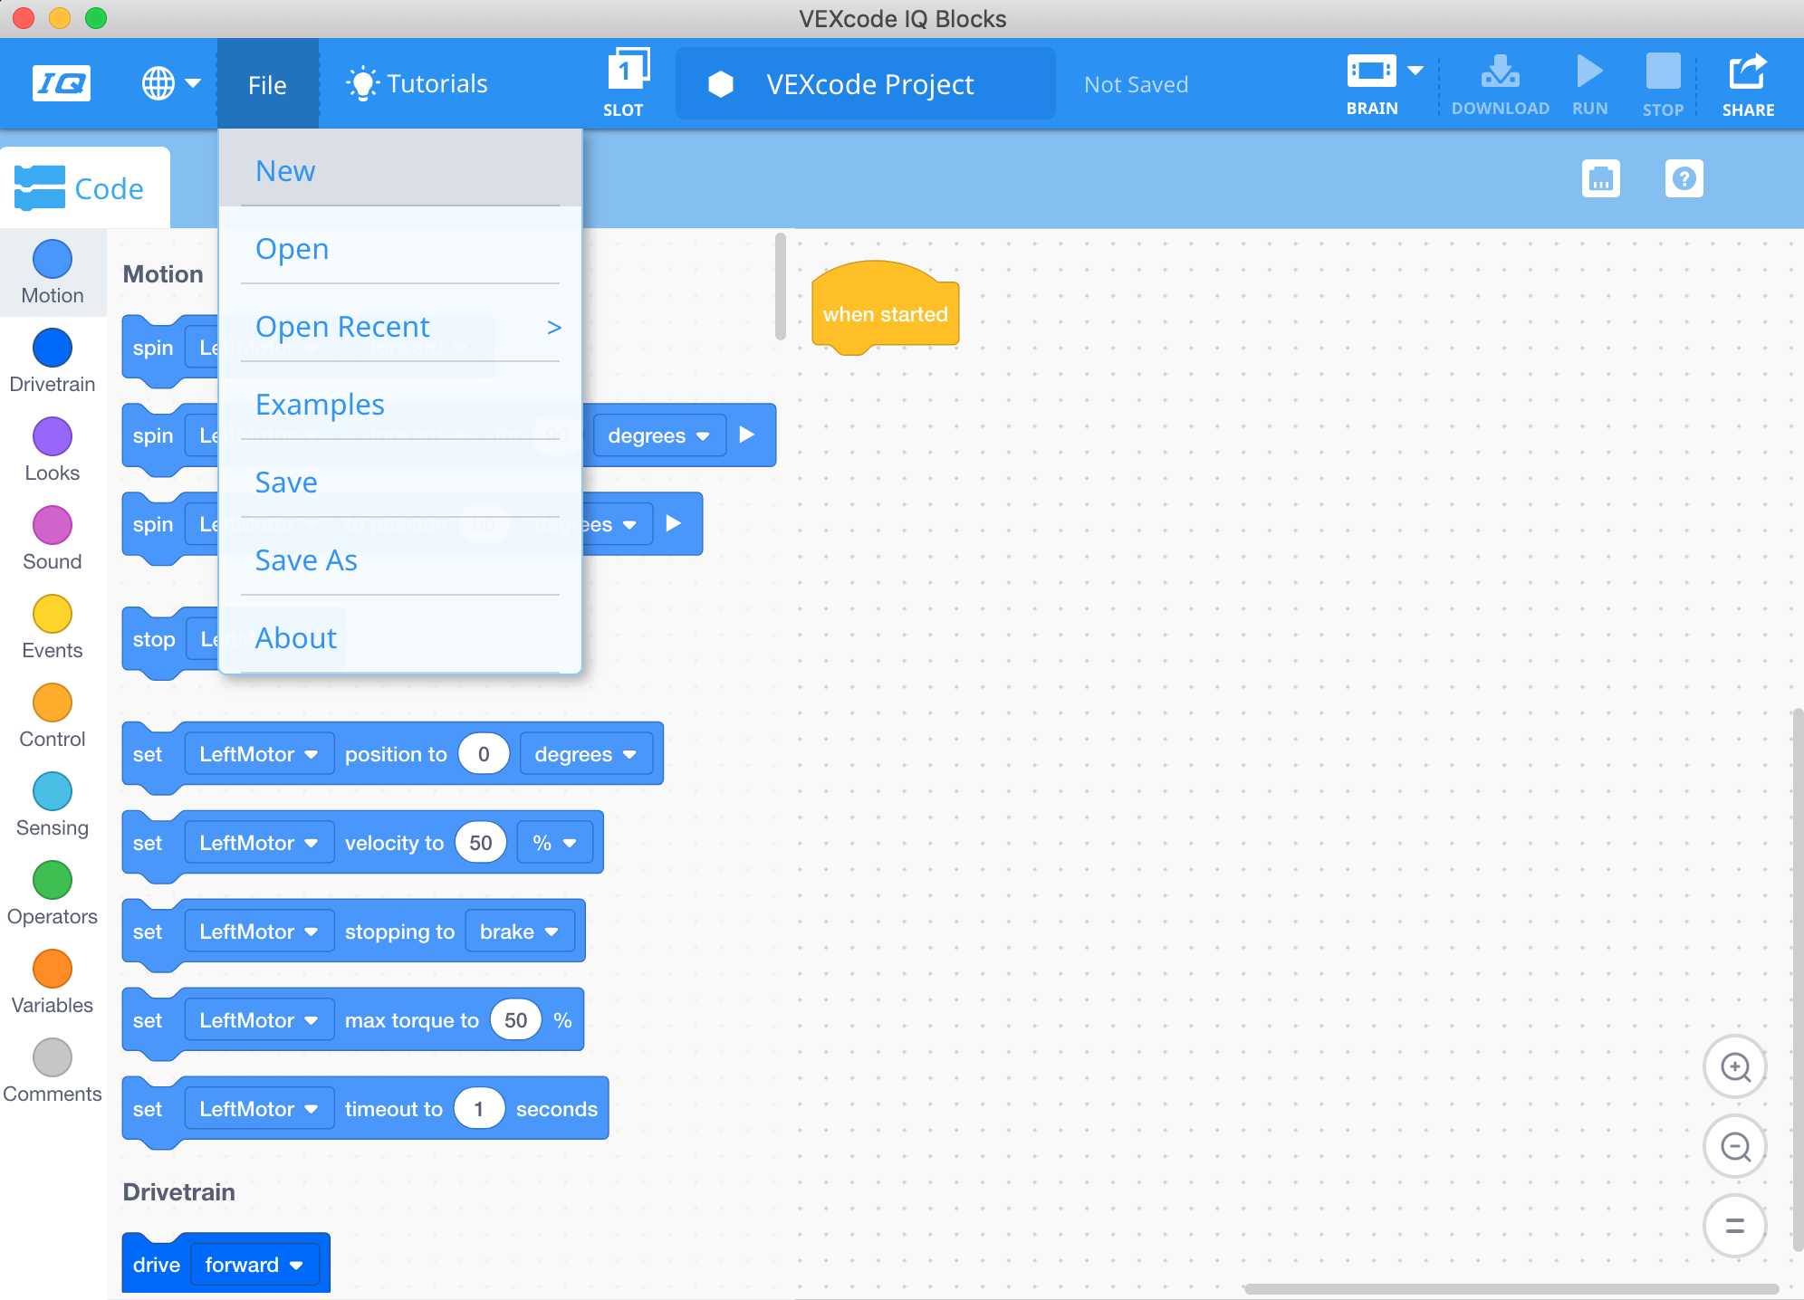Open the Brain status icon
This screenshot has width=1804, height=1300.
pyautogui.click(x=1371, y=71)
